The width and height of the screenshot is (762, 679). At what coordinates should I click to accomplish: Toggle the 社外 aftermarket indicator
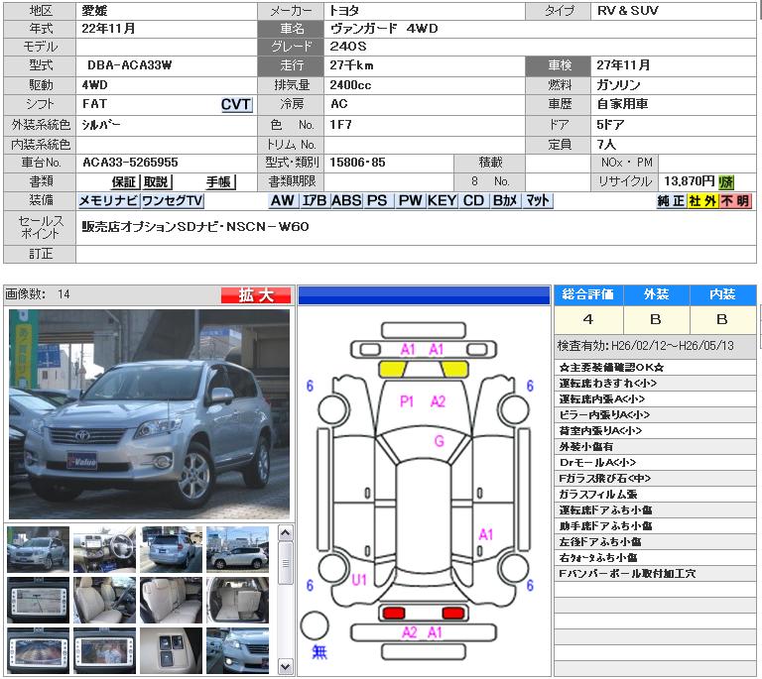702,201
